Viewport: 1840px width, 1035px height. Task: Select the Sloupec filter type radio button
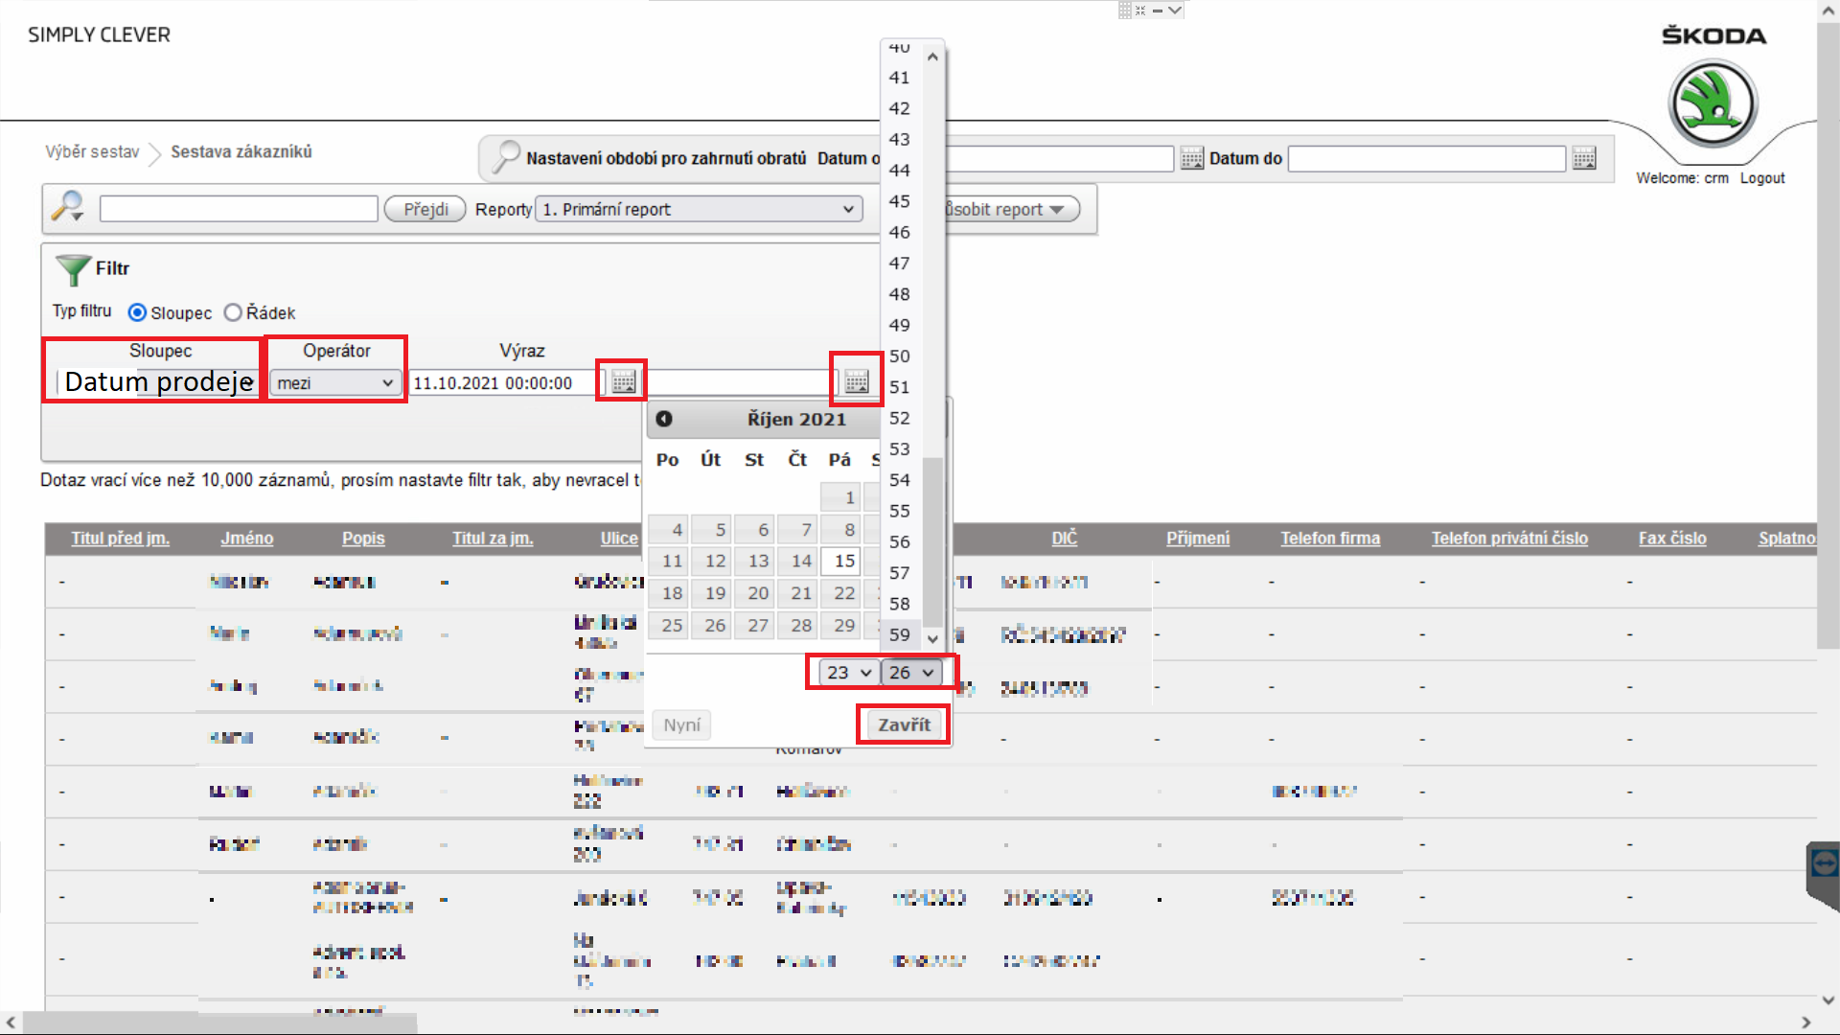pos(137,312)
